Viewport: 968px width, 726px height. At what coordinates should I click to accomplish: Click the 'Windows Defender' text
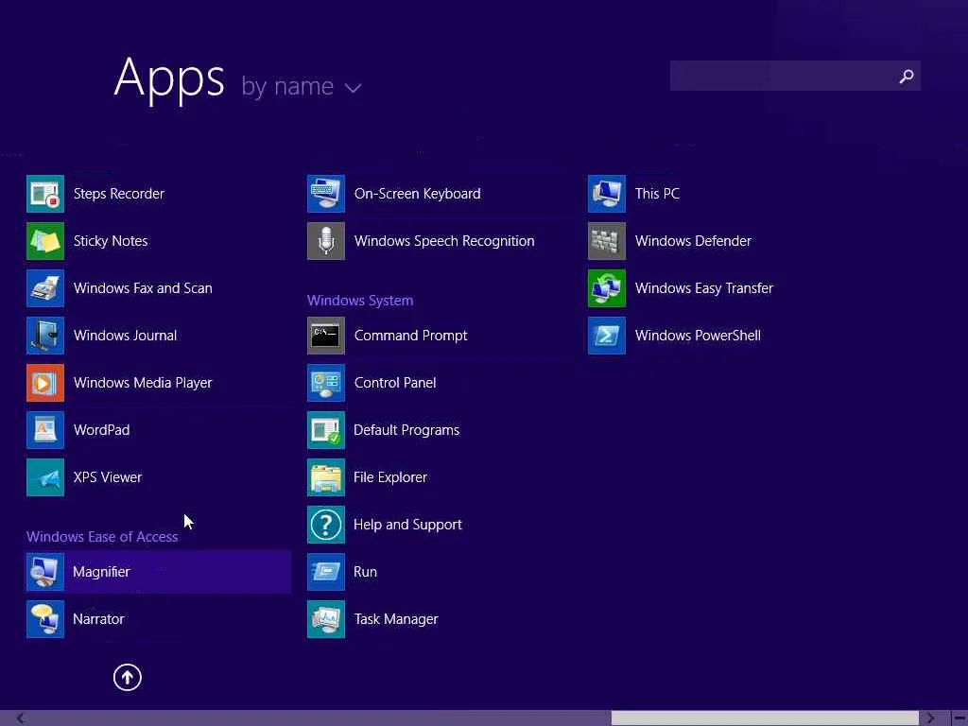pyautogui.click(x=693, y=241)
